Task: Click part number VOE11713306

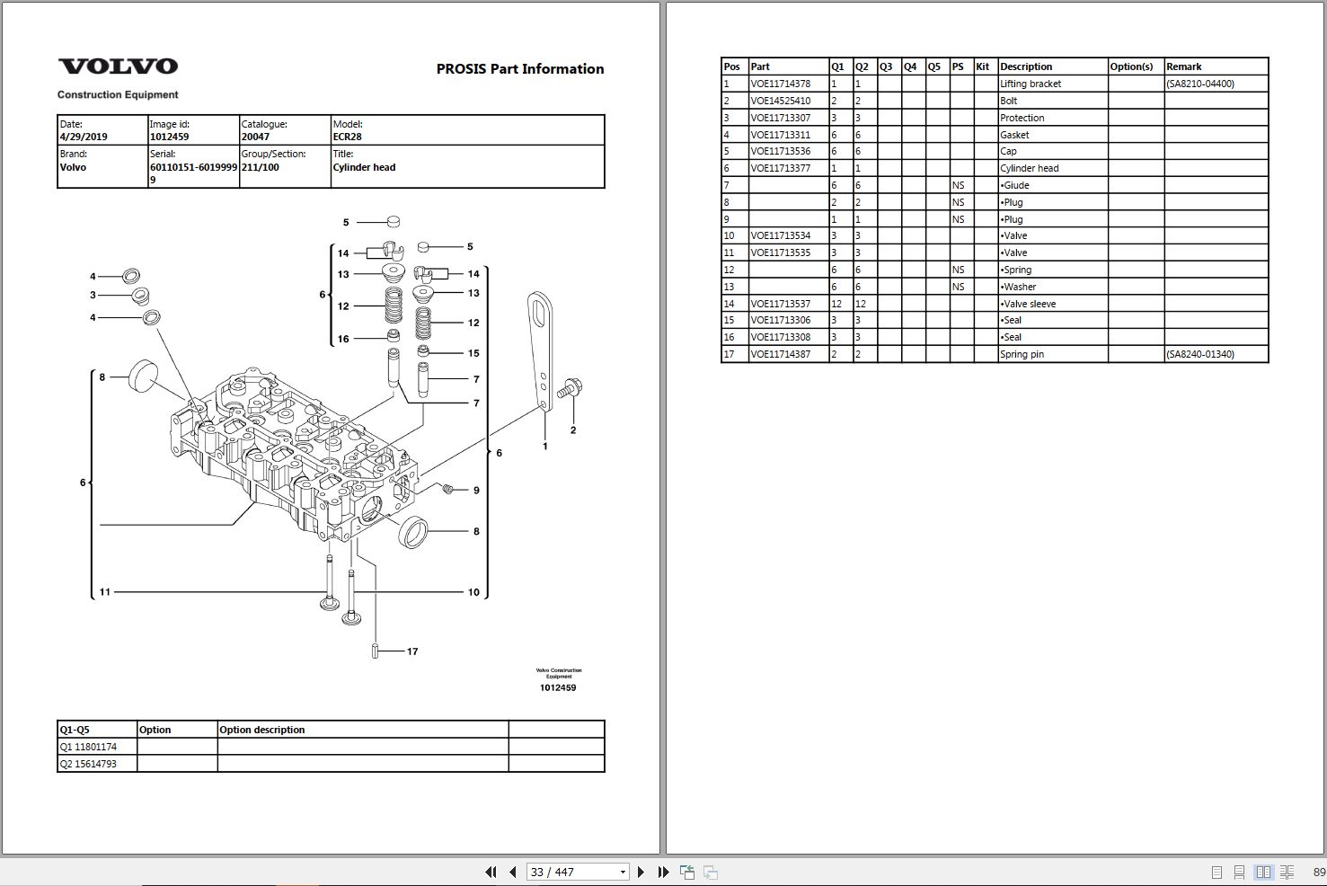Action: coord(780,320)
